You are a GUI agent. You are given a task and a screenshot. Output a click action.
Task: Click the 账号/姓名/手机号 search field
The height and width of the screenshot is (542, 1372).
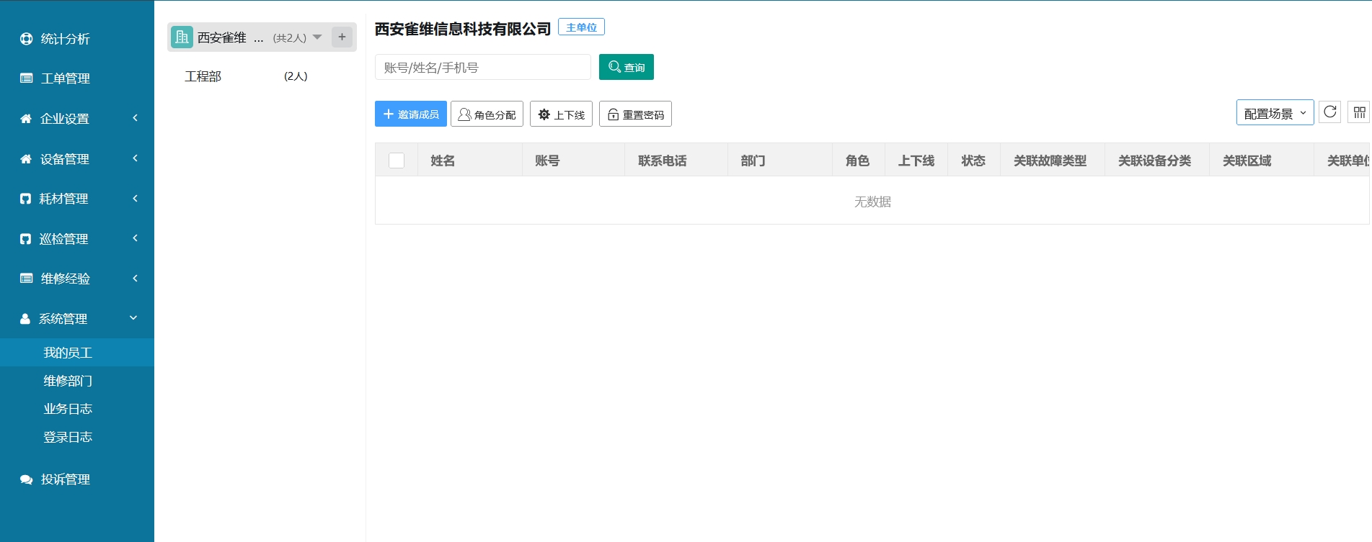coord(482,68)
